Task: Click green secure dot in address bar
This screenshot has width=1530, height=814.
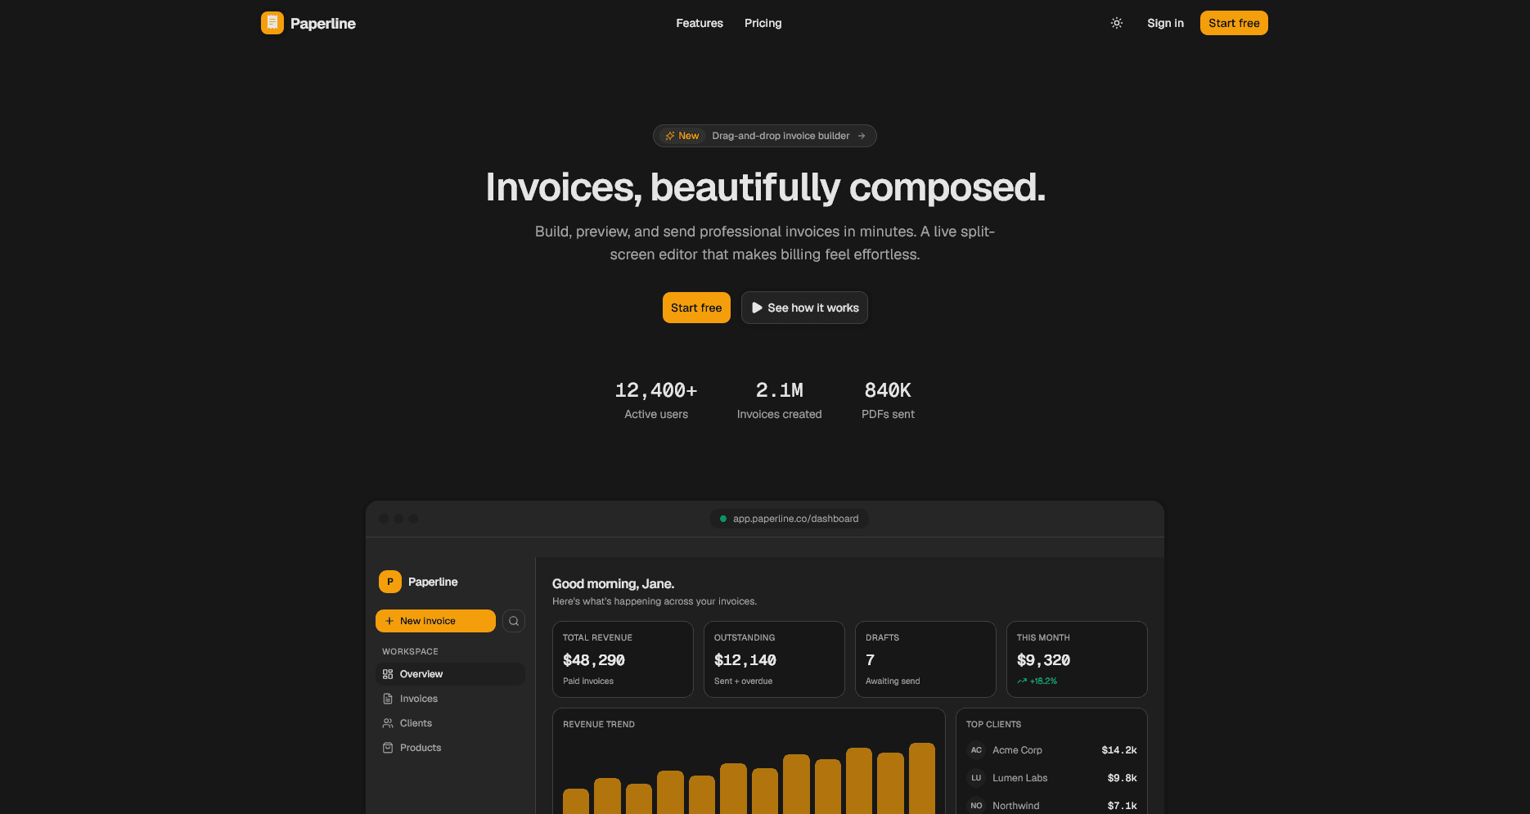Action: click(723, 519)
